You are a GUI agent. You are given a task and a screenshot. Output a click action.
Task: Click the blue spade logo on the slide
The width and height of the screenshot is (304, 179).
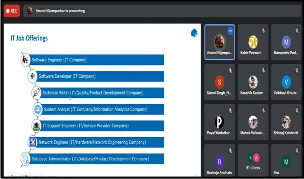194,33
